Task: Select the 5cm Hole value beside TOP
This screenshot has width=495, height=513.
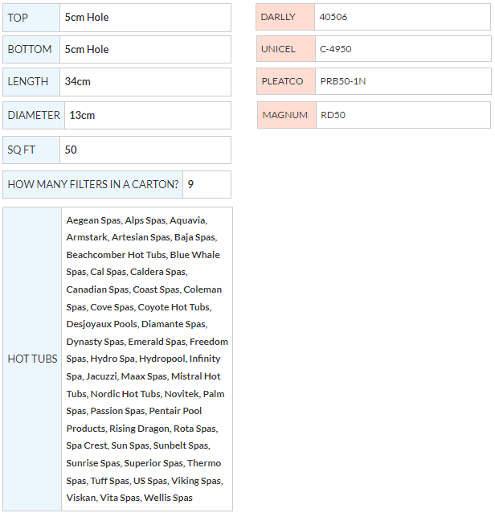Action: coord(87,18)
